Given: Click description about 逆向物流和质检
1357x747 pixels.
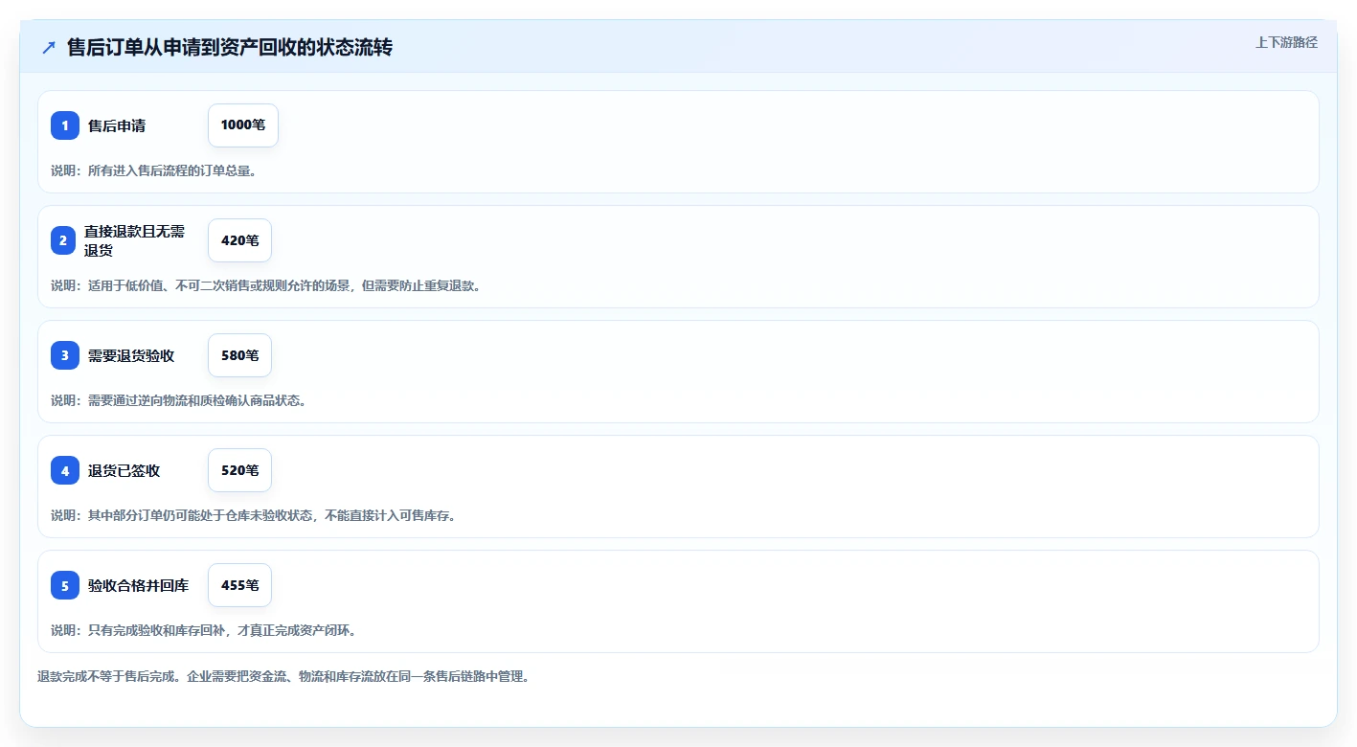Looking at the screenshot, I should [x=179, y=400].
